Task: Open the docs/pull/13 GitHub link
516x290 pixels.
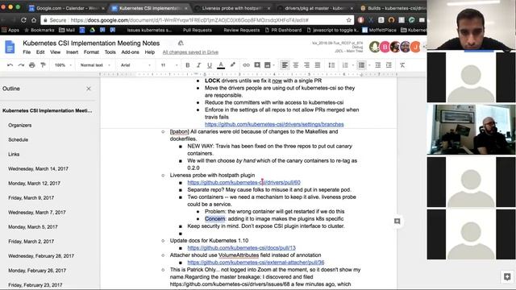Action: coord(242,248)
